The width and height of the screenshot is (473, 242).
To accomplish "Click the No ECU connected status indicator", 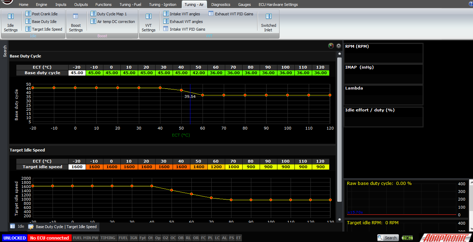I will coord(49,238).
